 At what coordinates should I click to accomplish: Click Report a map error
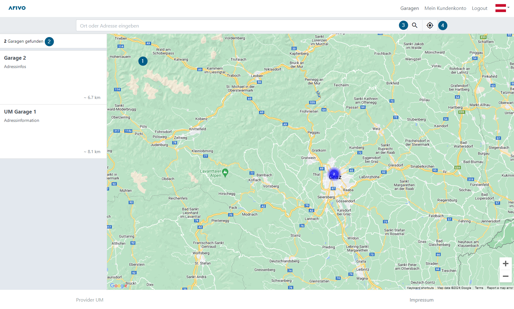(500, 288)
